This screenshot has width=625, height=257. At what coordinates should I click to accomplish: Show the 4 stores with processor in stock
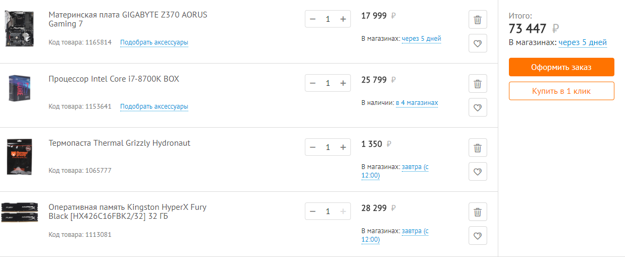coord(417,103)
